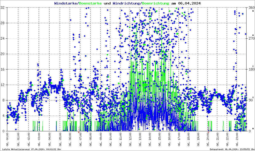Screen dimensions: 255x151
Task: Click the 'Letzte Aktualisierung' timestamp text
Action: (32, 149)
